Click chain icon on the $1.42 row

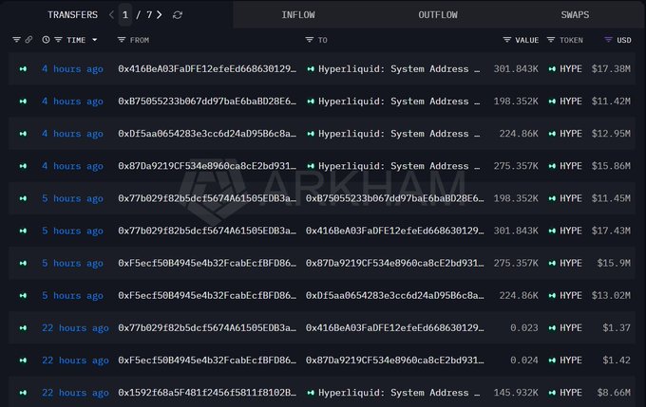[x=23, y=361]
